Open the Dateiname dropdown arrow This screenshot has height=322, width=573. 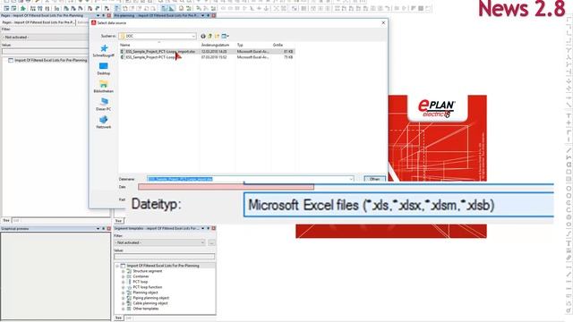[x=351, y=179]
